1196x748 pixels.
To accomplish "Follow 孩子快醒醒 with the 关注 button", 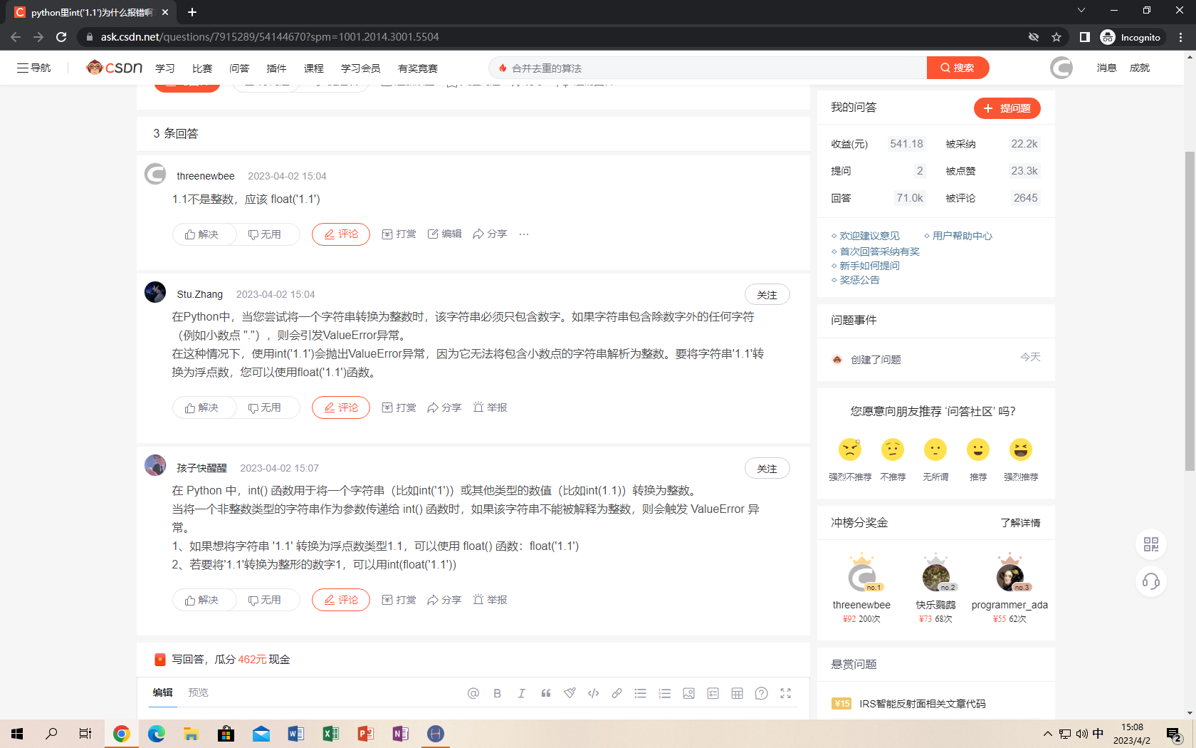I will point(767,469).
